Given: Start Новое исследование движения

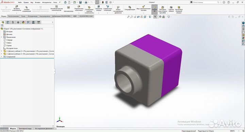Looking at the screenshot, I should click(118, 10).
